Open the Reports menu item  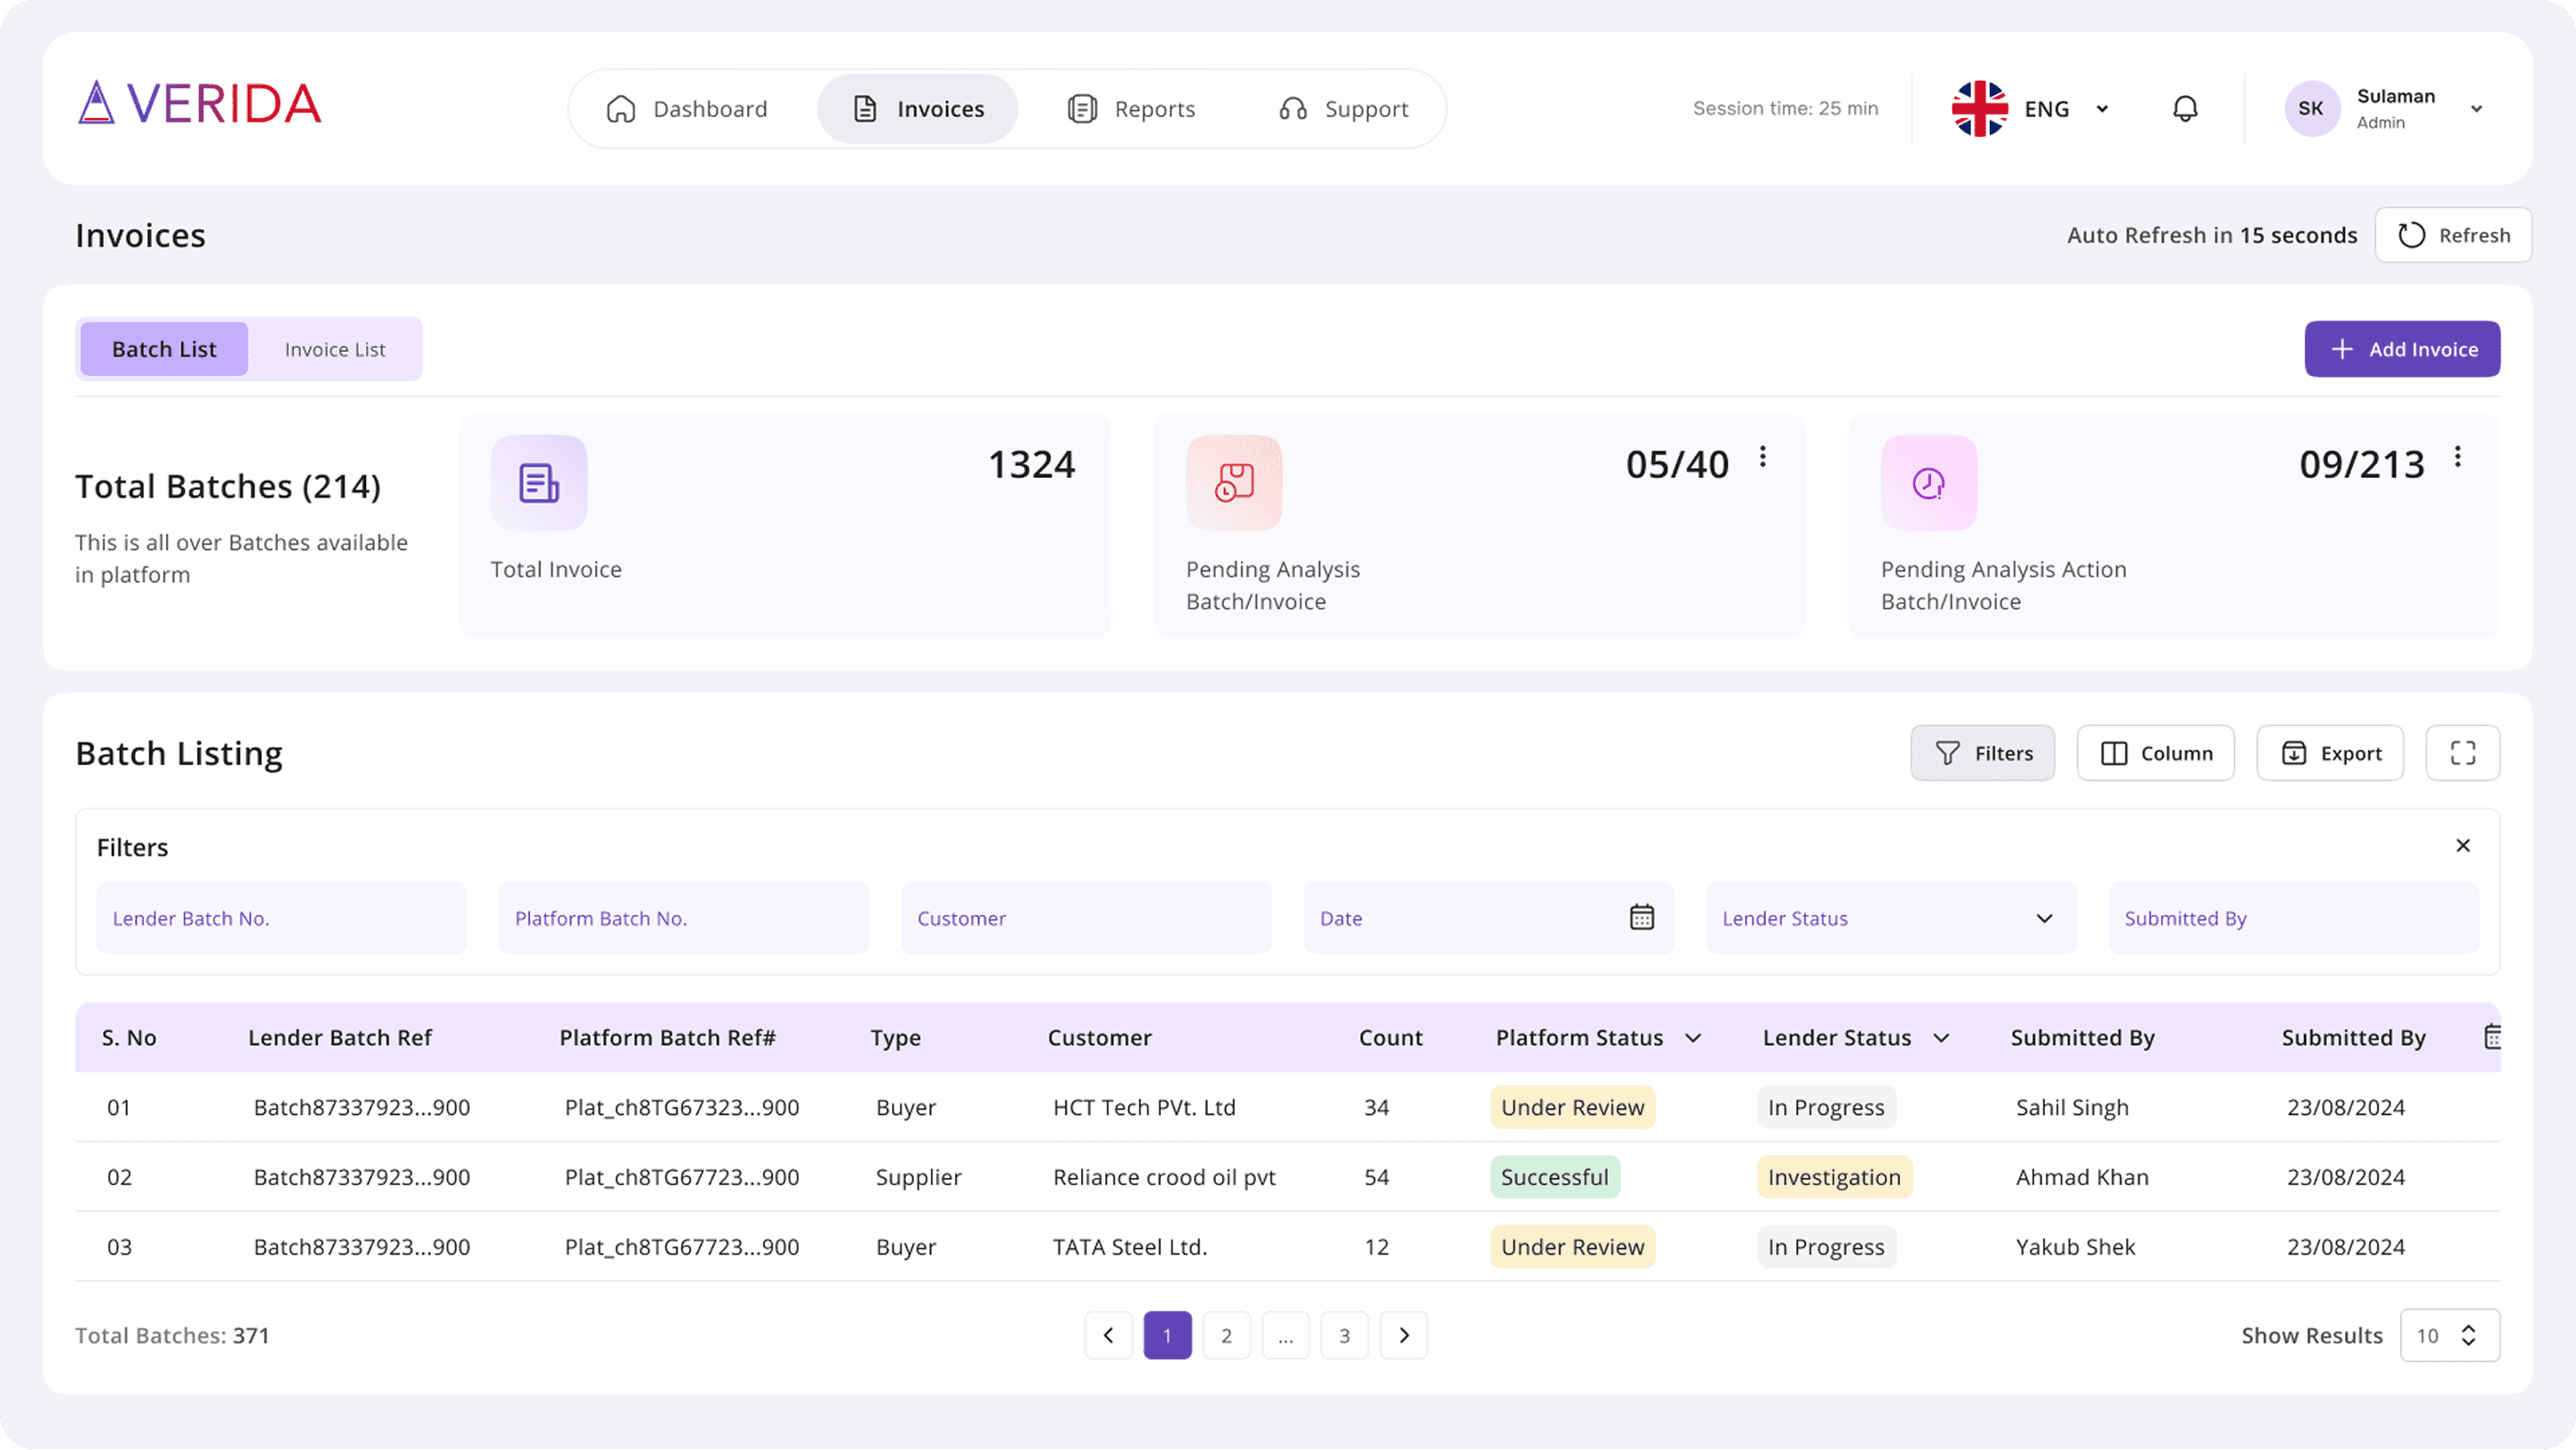(1131, 109)
